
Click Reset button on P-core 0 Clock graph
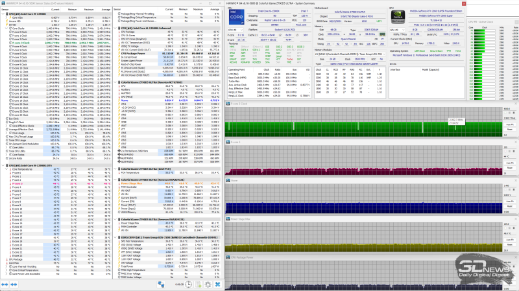pyautogui.click(x=510, y=130)
